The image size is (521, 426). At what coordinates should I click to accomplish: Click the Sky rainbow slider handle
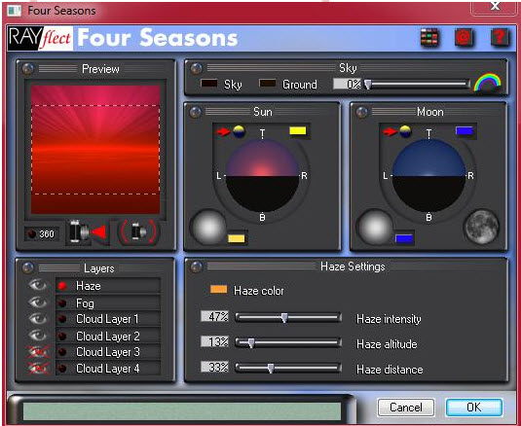(x=367, y=84)
